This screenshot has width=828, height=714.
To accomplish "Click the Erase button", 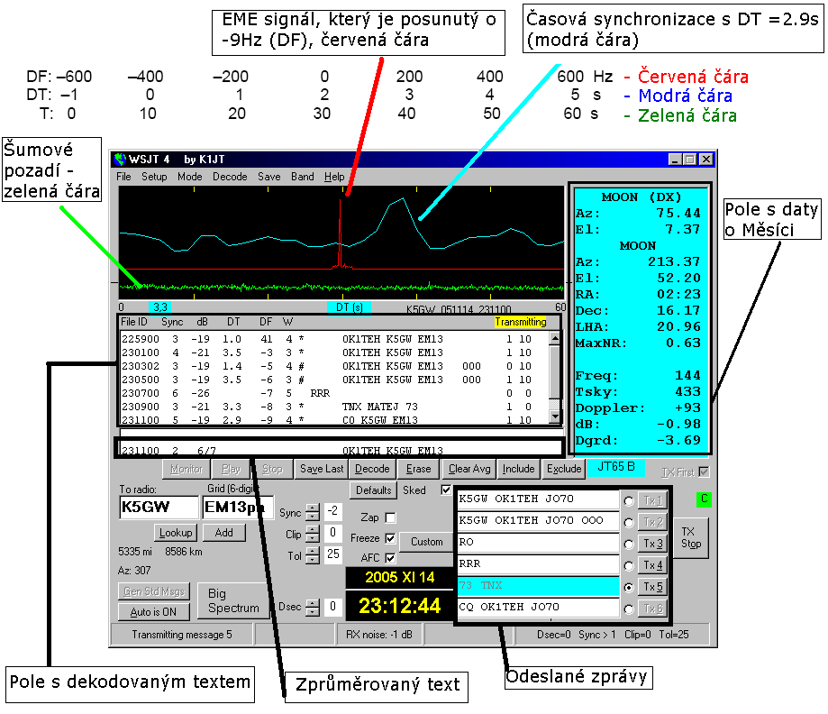I will click(x=418, y=469).
